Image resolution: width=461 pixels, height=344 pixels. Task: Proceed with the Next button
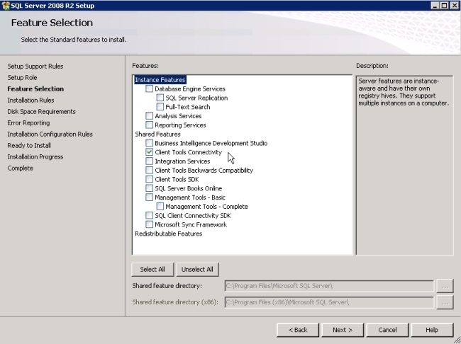[x=343, y=330]
